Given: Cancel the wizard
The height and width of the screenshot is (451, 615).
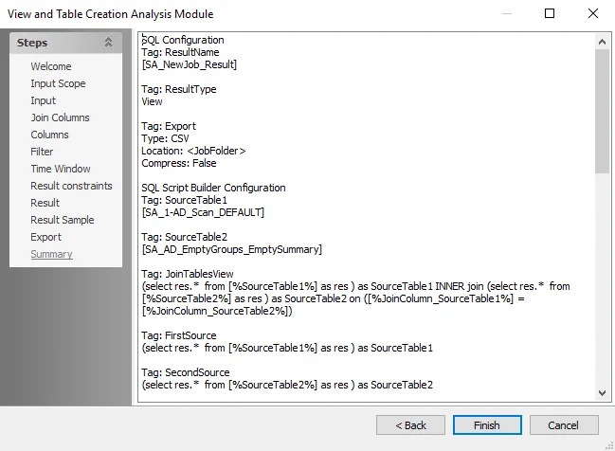Looking at the screenshot, I should pos(564,425).
